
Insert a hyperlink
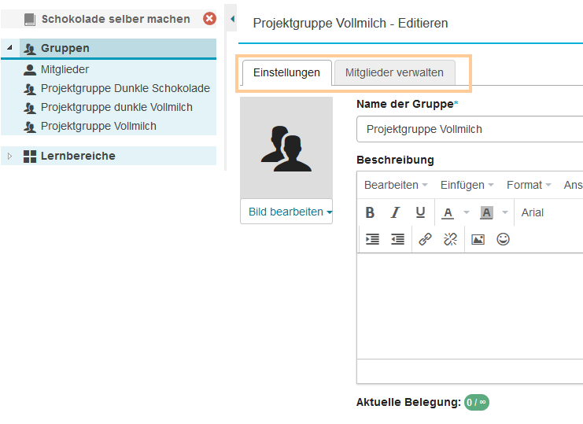pos(425,239)
